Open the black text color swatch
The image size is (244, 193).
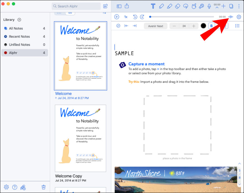(x=203, y=26)
